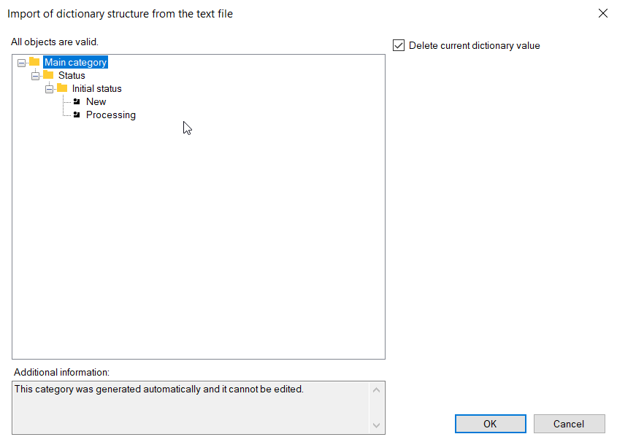Image resolution: width=617 pixels, height=442 pixels.
Task: Click the Main category folder icon
Action: (x=34, y=62)
